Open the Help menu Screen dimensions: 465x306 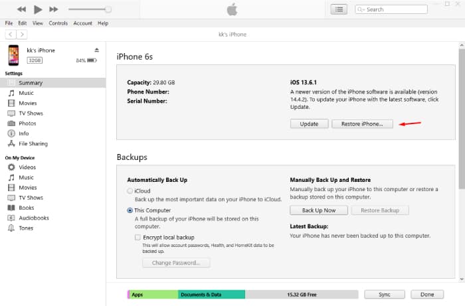(103, 23)
